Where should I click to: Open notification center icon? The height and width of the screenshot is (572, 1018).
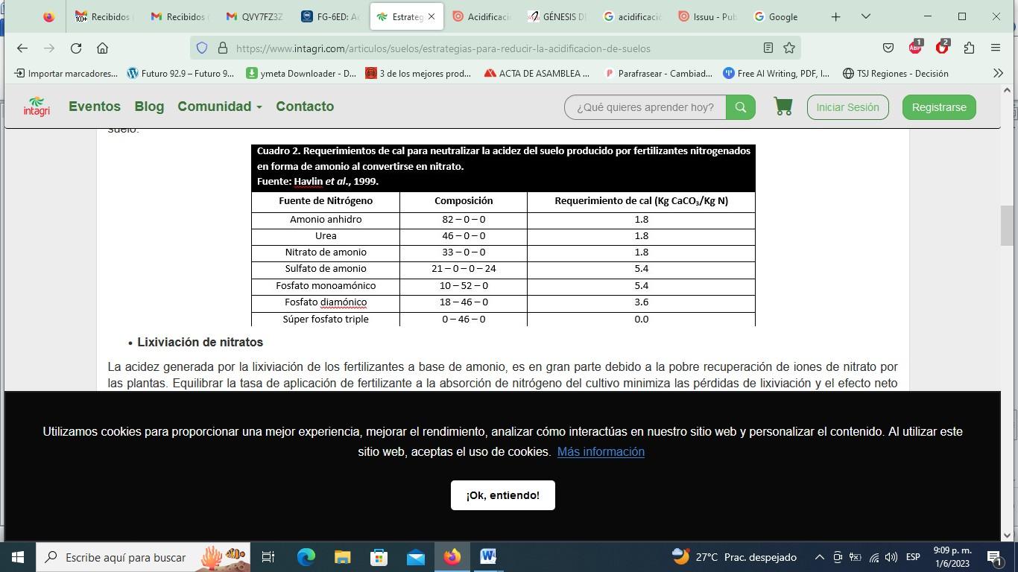[993, 557]
